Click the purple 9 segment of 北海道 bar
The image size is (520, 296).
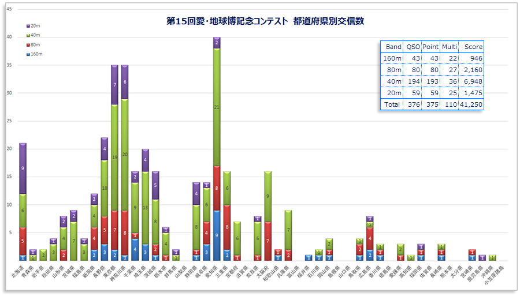tap(23, 168)
